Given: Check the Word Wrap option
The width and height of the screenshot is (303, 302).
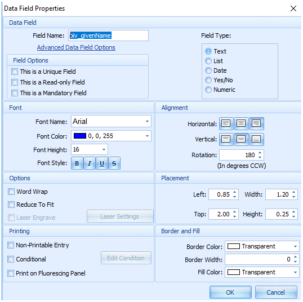Looking at the screenshot, I should (11, 192).
